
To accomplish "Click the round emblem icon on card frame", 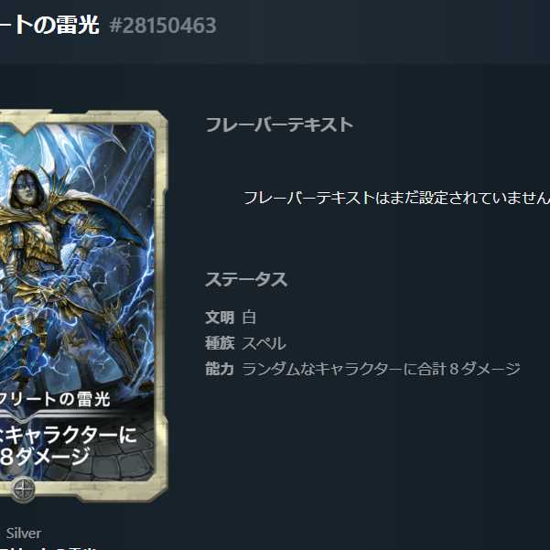I will pos(23,489).
